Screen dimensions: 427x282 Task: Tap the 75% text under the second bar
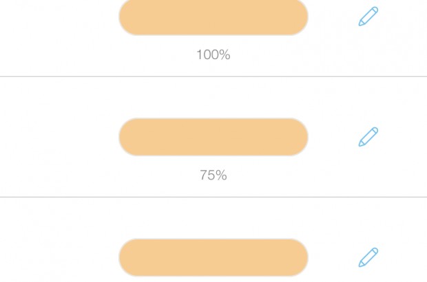(213, 175)
